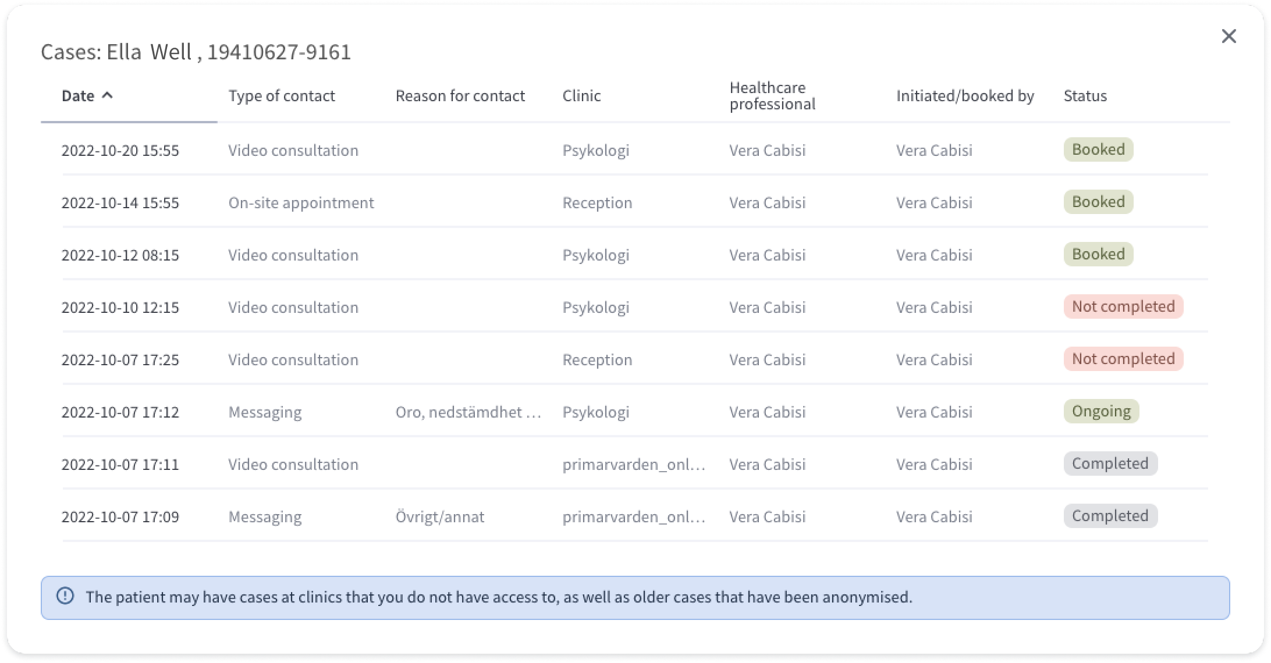1271x663 pixels.
Task: Click the Clinic column header
Action: point(581,96)
